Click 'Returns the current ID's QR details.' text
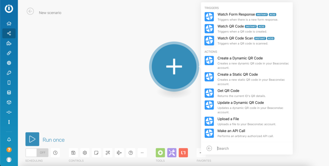Screen dimensions: 329x166 242,96
